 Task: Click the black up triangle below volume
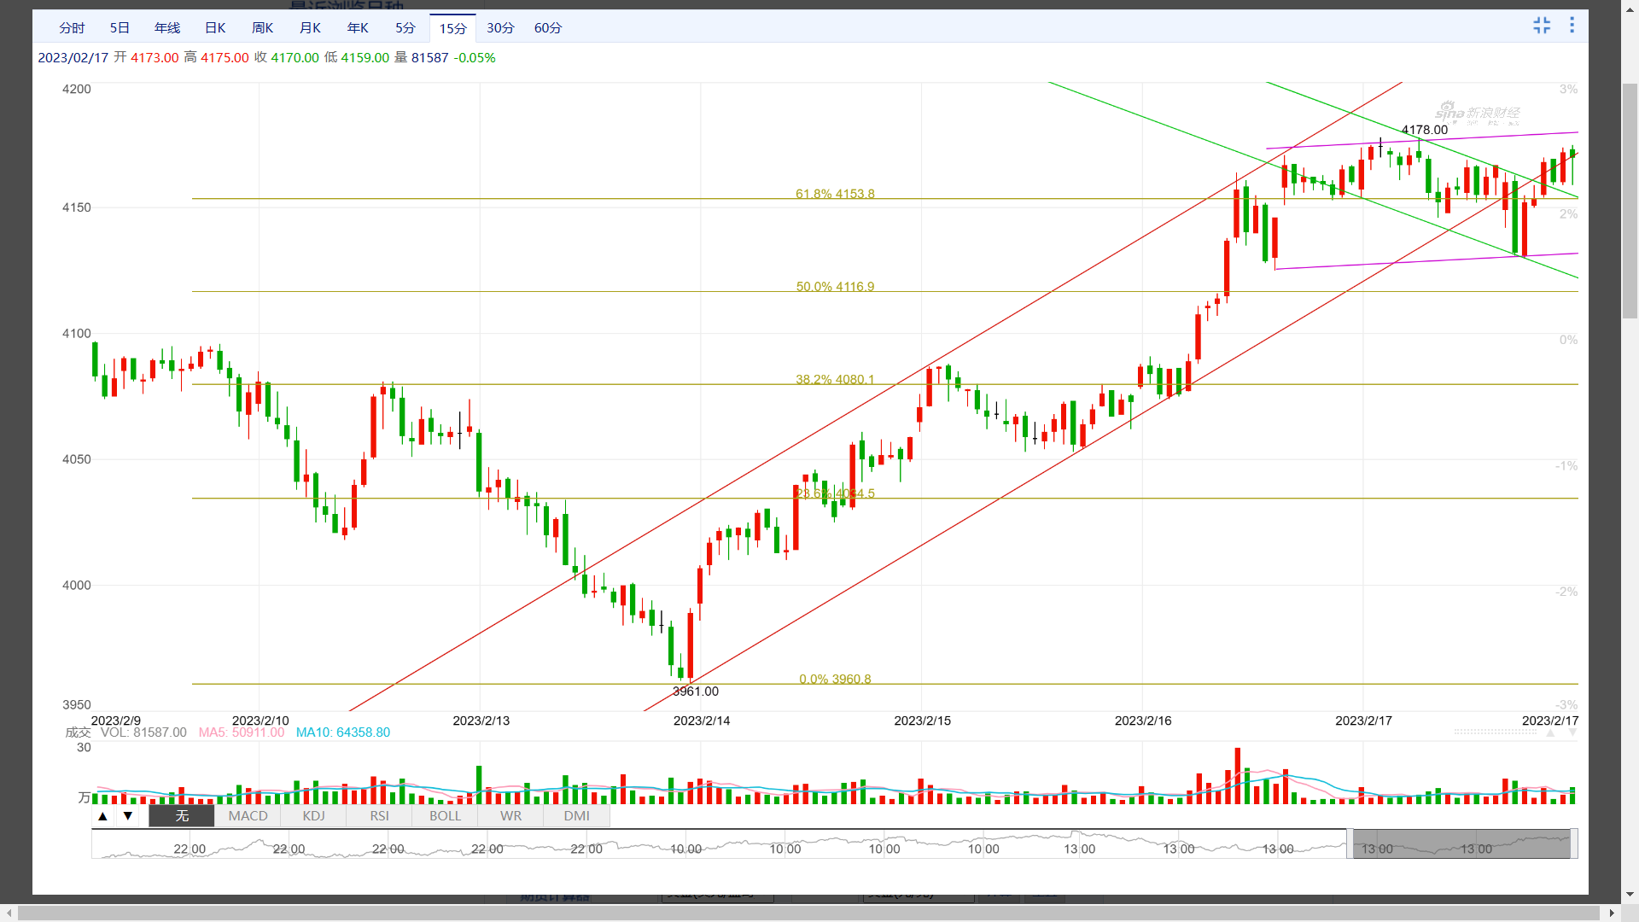(102, 816)
